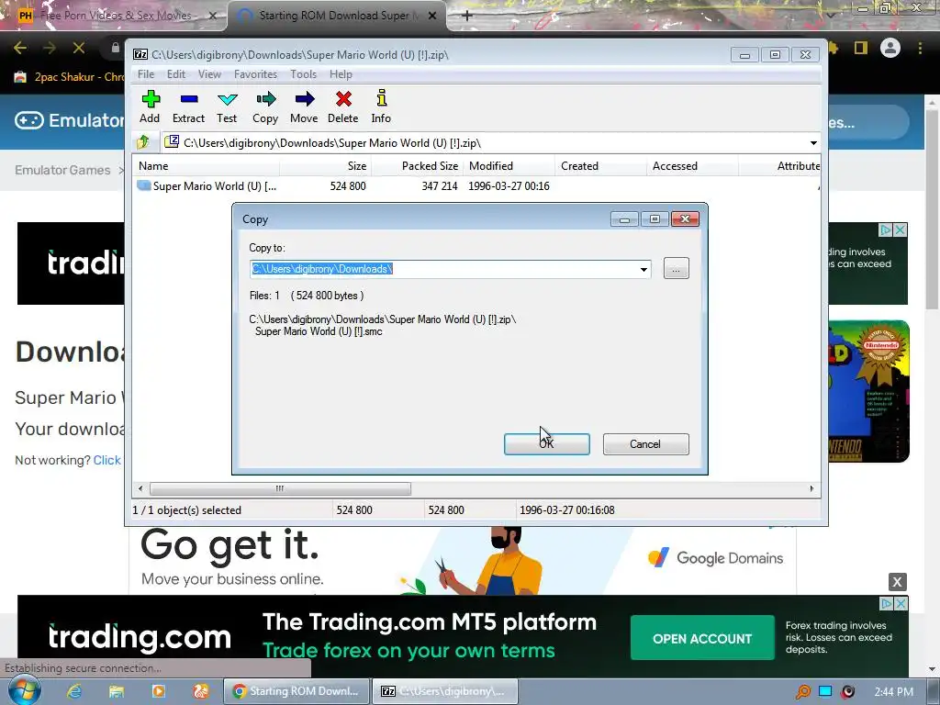Click the browse '...' button
This screenshot has width=940, height=705.
pyautogui.click(x=677, y=269)
